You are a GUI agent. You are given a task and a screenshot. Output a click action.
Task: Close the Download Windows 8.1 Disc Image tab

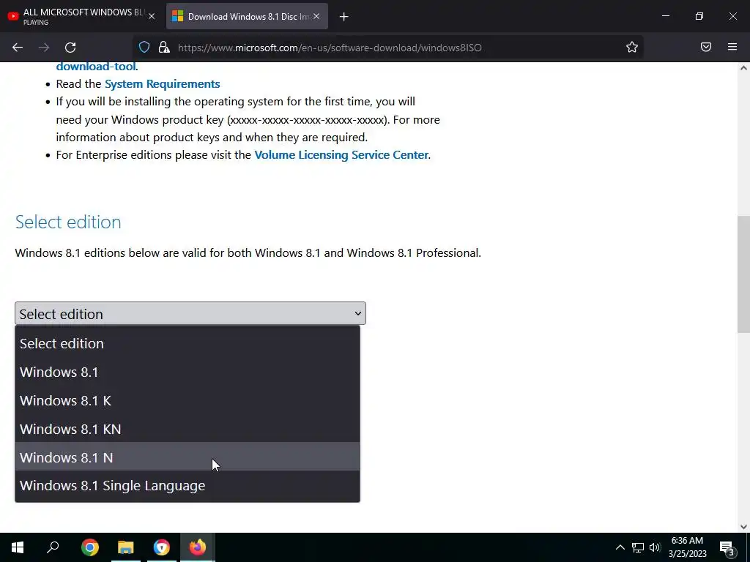[x=316, y=16]
